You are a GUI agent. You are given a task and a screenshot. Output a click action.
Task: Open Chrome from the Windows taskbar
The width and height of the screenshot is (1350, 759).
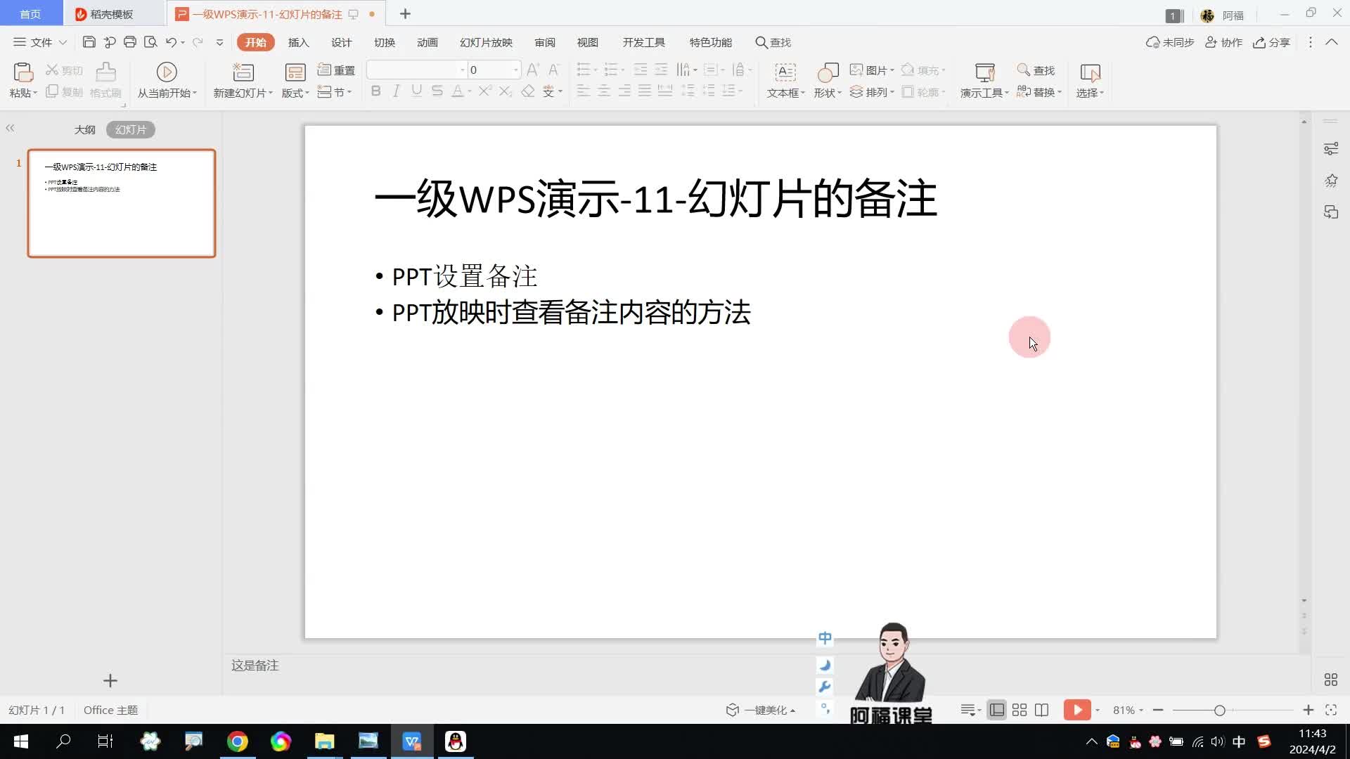click(238, 741)
